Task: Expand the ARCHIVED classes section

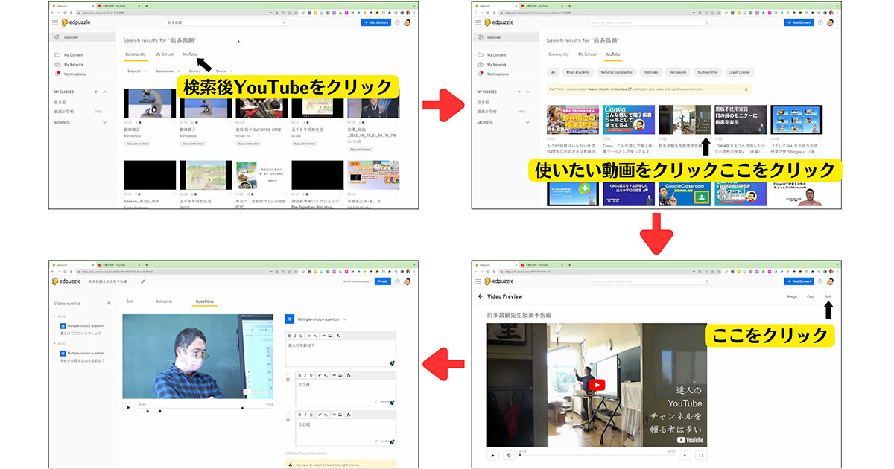Action: tap(104, 122)
